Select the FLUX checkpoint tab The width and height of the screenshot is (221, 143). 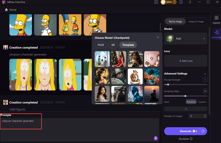pyautogui.click(x=101, y=45)
